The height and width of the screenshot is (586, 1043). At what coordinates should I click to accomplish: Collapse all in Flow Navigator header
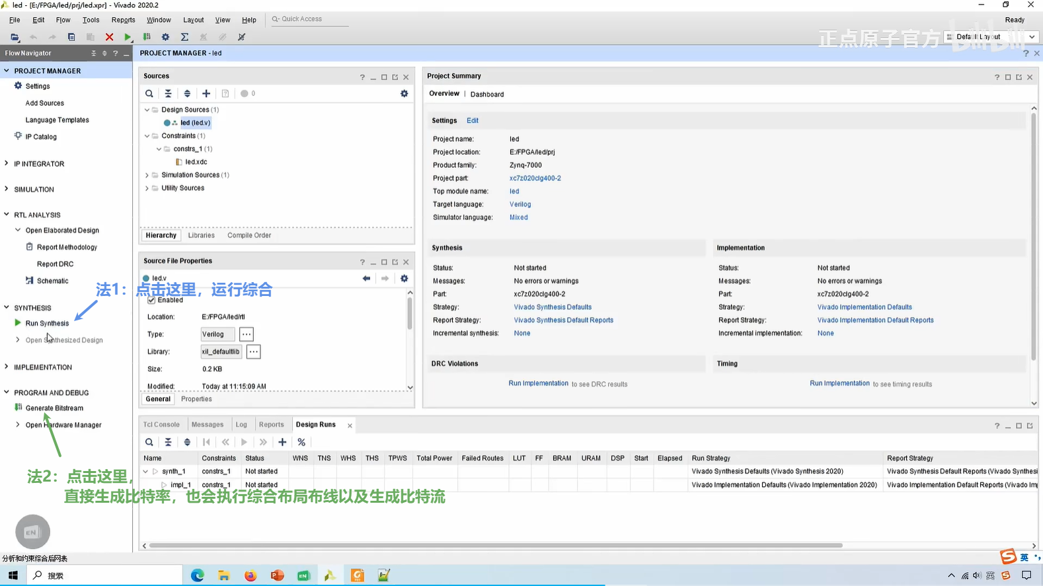(93, 53)
